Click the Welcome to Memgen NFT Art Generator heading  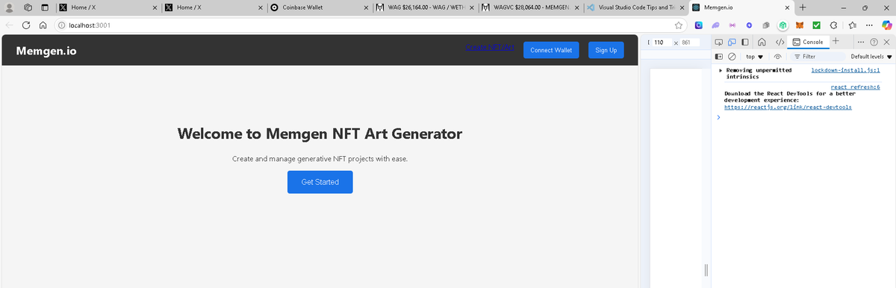point(320,134)
